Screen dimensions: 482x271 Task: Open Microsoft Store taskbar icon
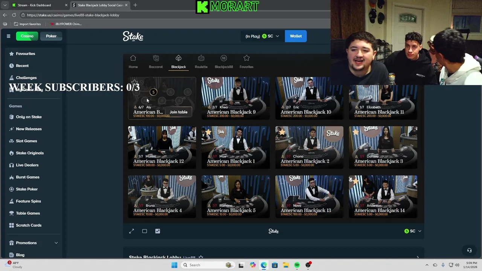(275, 265)
